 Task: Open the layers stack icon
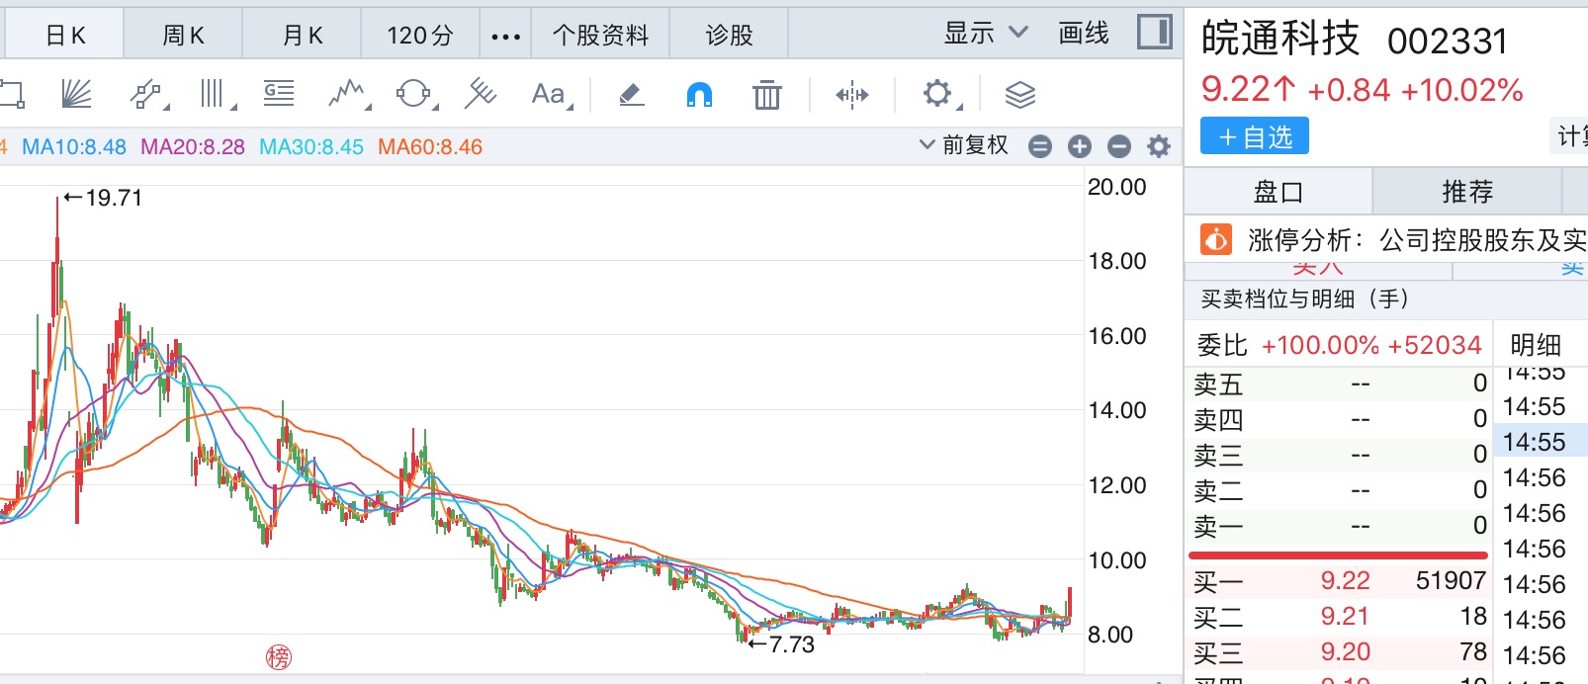point(1019,95)
